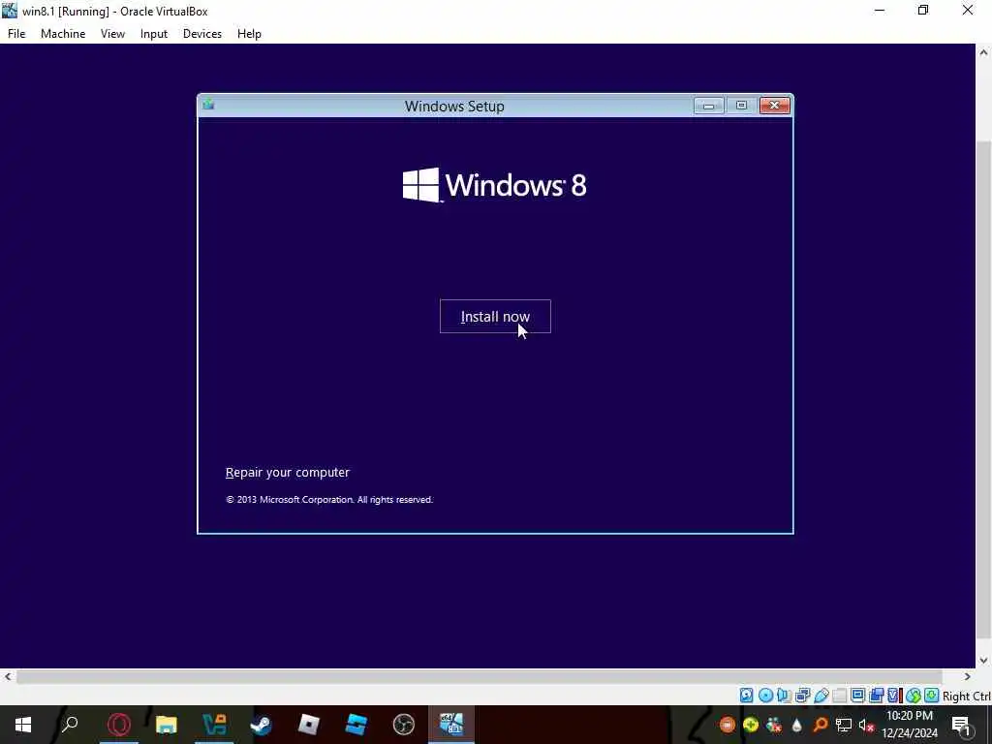Open the Devices menu
Image resolution: width=992 pixels, height=744 pixels.
pyautogui.click(x=202, y=34)
